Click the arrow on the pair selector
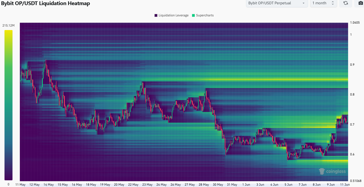This screenshot has height=187, width=364. coord(303,3)
